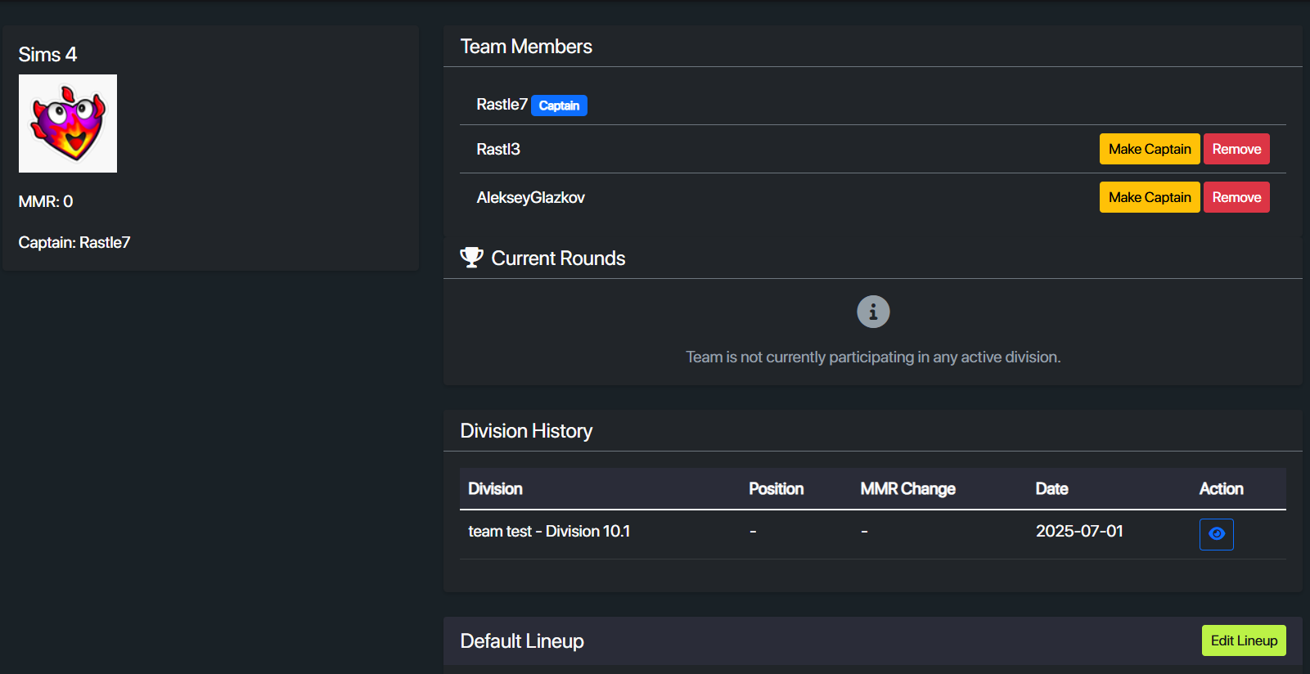Remove Rastl3 from the team
The height and width of the screenshot is (674, 1310).
[1236, 149]
